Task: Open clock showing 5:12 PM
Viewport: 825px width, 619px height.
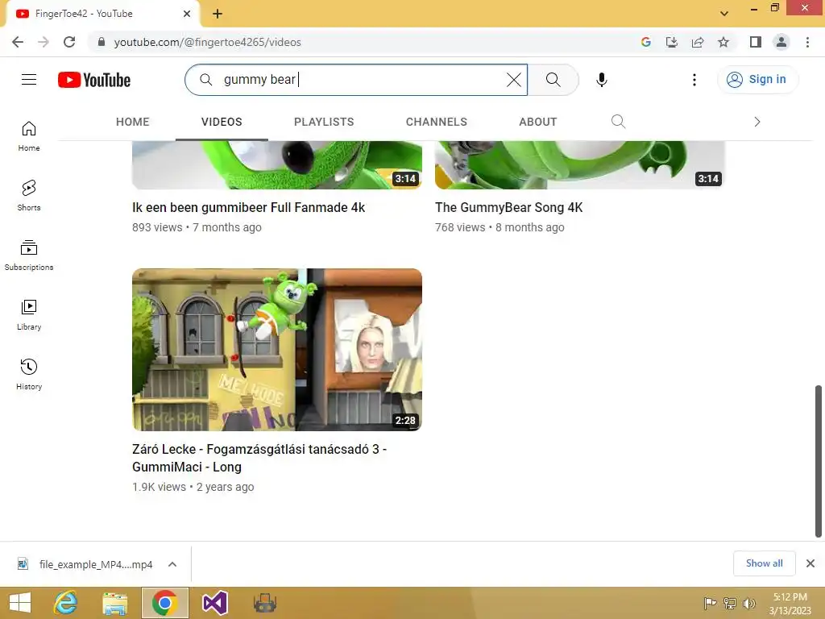Action: point(790,603)
